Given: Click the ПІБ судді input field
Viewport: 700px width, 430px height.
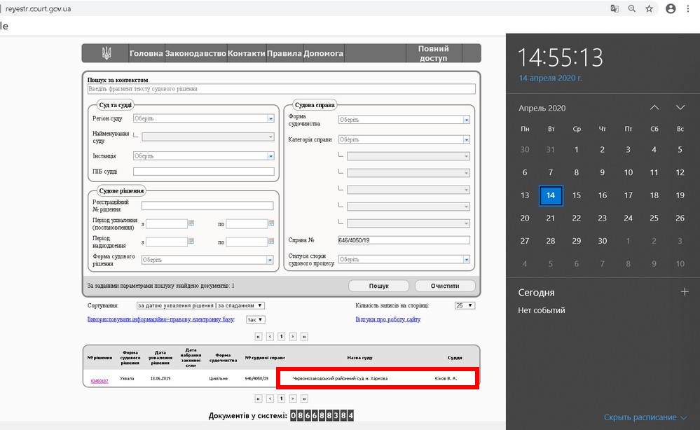Looking at the screenshot, I should pyautogui.click(x=204, y=172).
